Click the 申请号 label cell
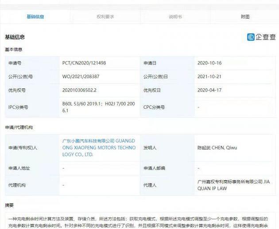The width and height of the screenshot is (279, 229). coord(32,63)
